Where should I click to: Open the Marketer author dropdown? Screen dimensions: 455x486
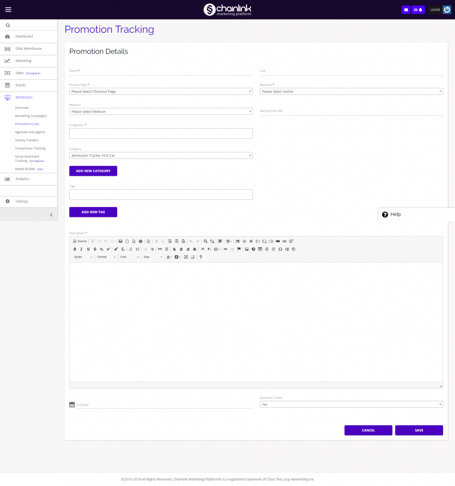(x=351, y=91)
